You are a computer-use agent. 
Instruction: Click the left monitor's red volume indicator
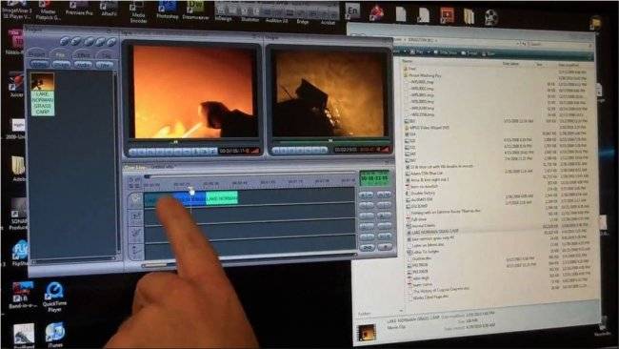tap(254, 151)
